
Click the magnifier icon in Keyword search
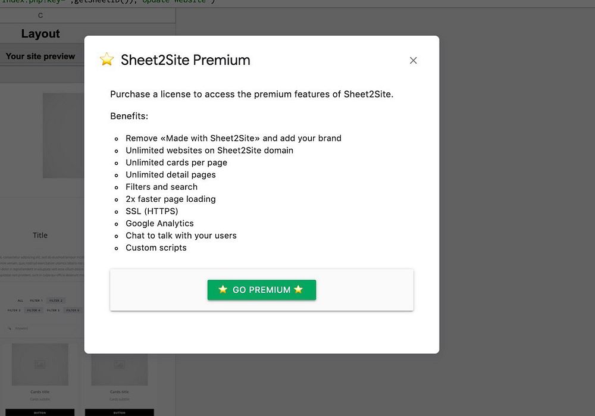tap(10, 329)
